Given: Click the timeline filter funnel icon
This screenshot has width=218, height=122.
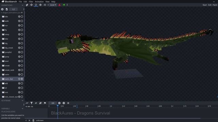Looking at the screenshot, I should click(32, 103).
